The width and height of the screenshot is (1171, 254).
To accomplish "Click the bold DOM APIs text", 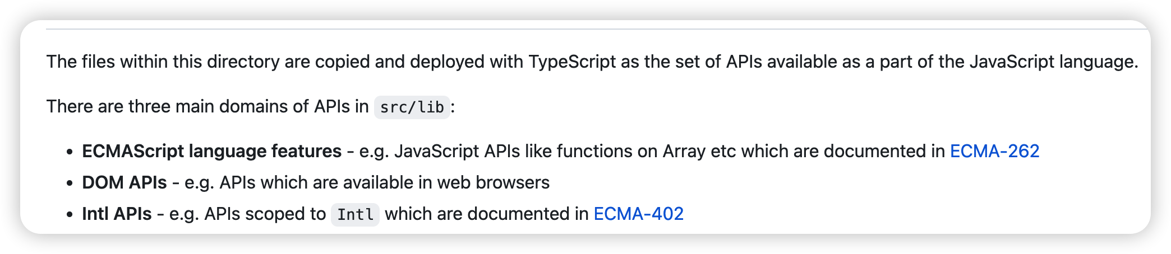I will (x=125, y=182).
